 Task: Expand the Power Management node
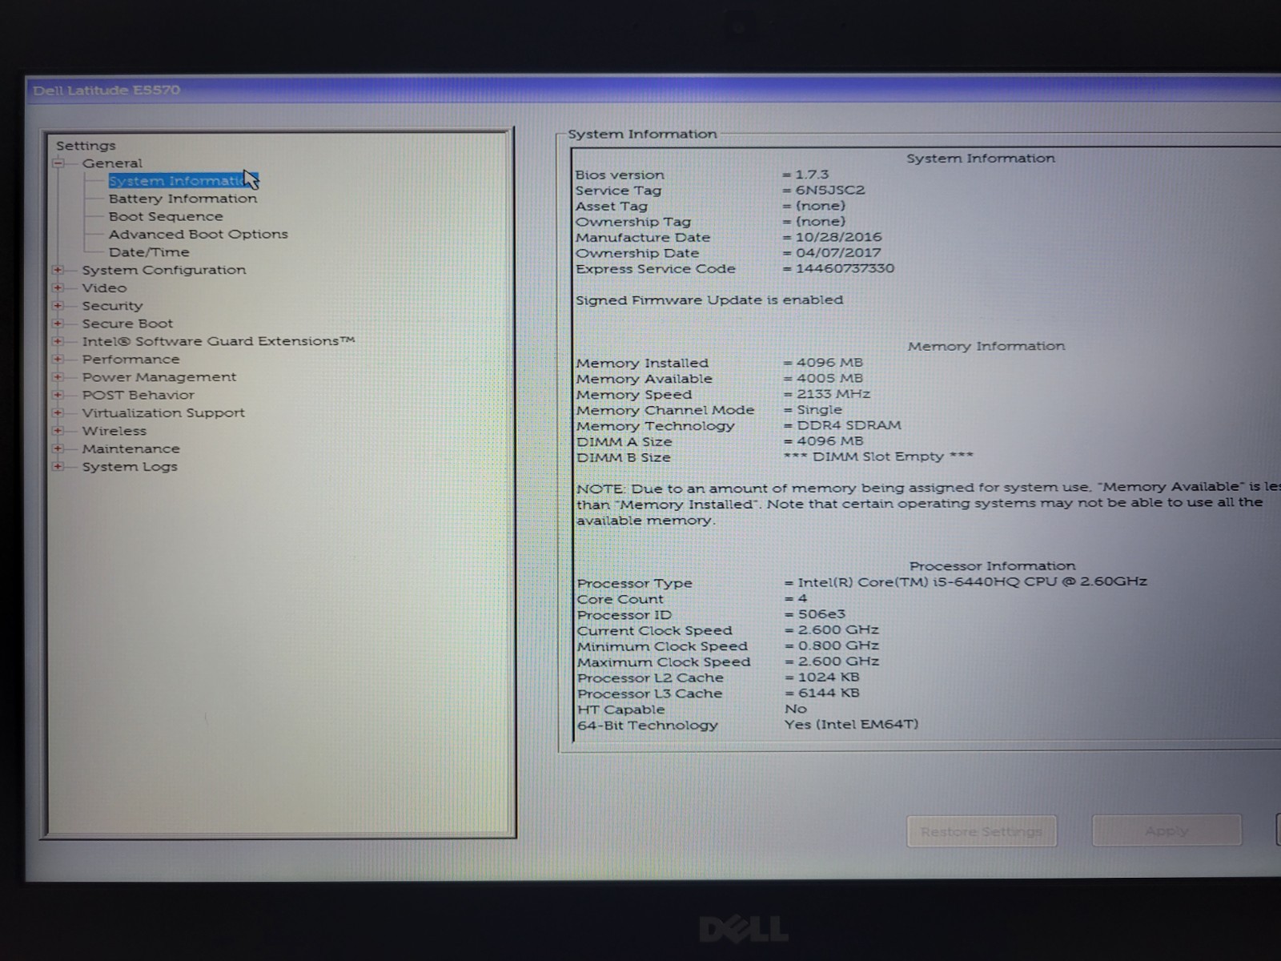tap(58, 377)
